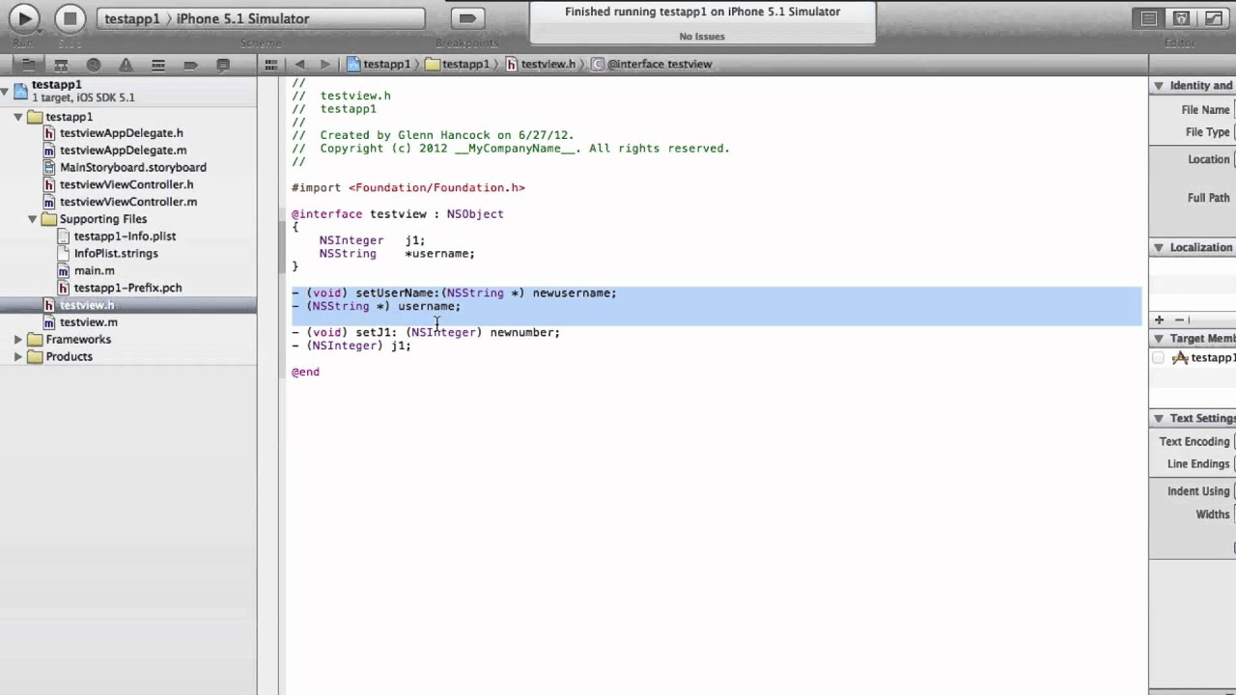Screen dimensions: 1236x695
Task: Show the Search navigator
Action: click(x=94, y=65)
